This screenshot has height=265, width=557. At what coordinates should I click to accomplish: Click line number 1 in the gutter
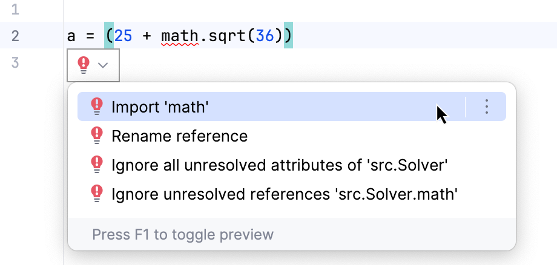tap(15, 10)
